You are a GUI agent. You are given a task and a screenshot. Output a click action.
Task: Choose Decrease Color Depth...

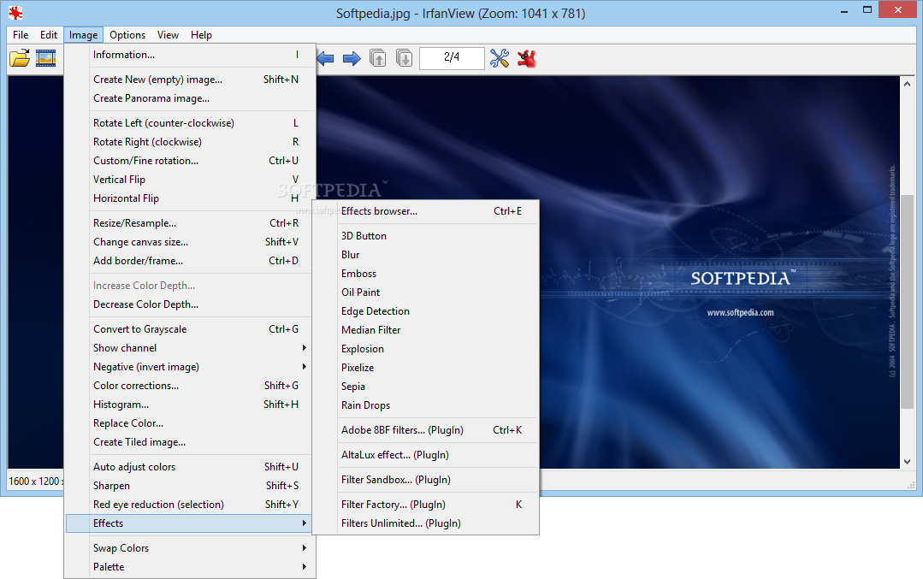[188, 304]
